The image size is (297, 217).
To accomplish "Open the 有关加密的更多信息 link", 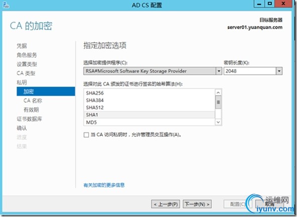I will click(104, 185).
